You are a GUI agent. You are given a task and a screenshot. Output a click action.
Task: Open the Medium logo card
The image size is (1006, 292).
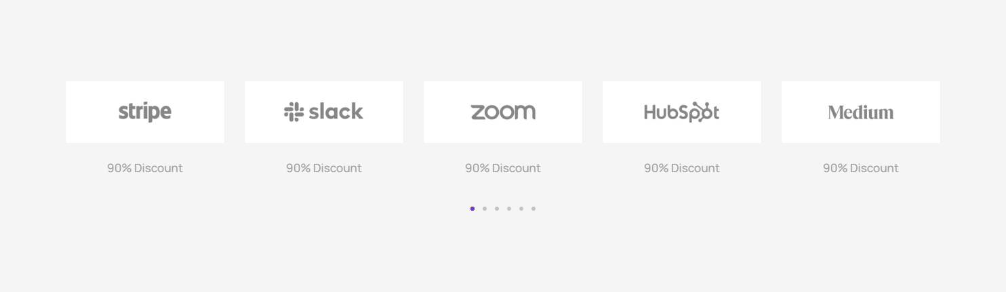pyautogui.click(x=860, y=112)
